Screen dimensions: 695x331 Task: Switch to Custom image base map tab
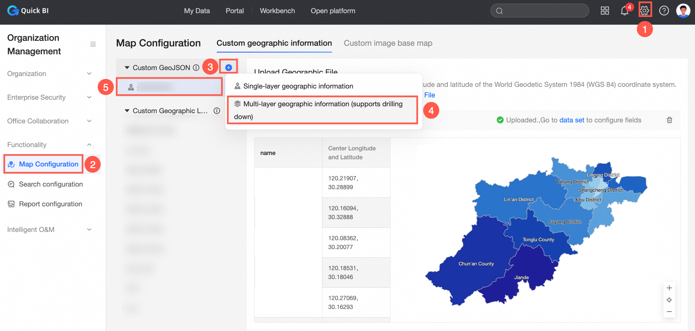[388, 43]
